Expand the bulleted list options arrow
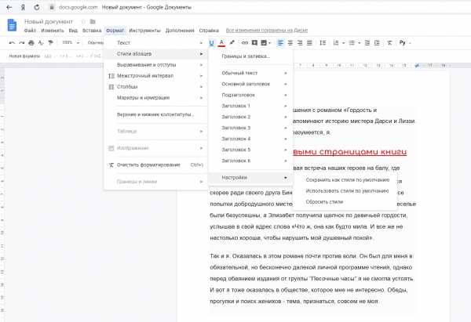The width and height of the screenshot is (471, 322). coord(359,43)
